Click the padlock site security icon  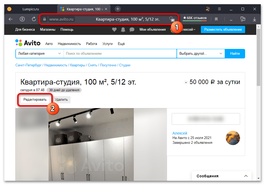(45, 19)
